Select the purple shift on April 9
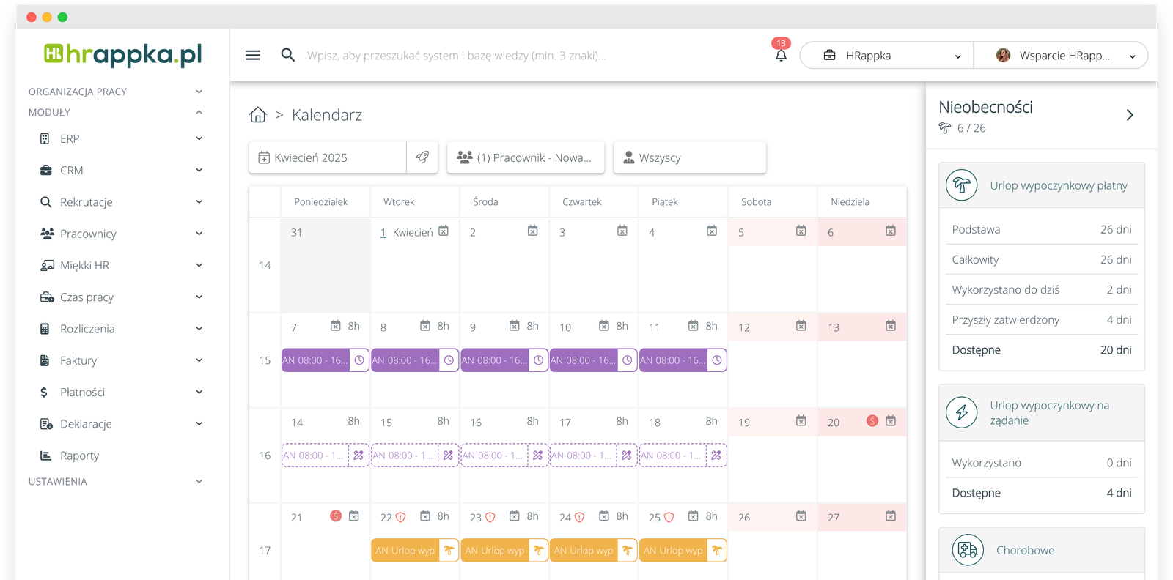 (x=495, y=360)
